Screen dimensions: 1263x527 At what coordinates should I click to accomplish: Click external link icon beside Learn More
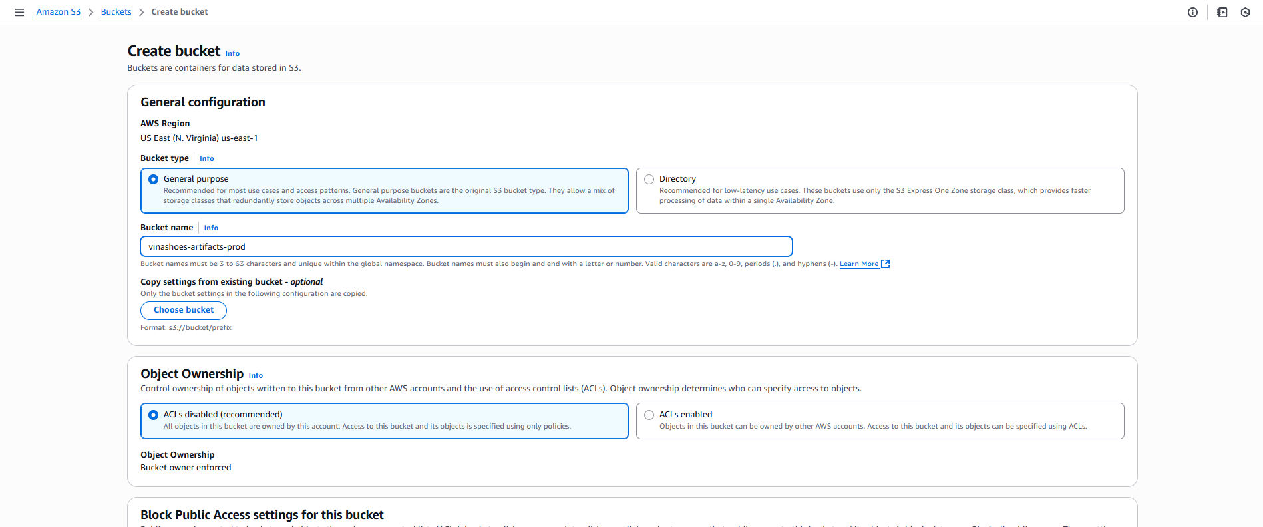pos(885,264)
